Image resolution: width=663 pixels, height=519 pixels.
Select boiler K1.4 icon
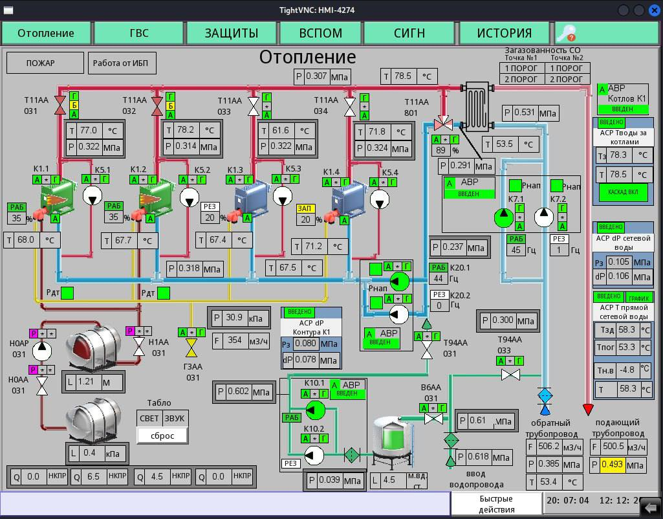click(x=349, y=201)
